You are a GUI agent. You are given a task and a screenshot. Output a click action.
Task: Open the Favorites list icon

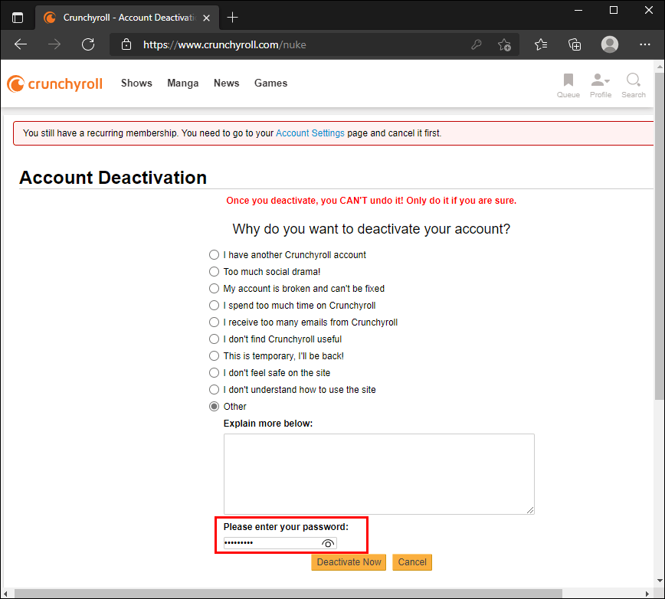(x=541, y=44)
